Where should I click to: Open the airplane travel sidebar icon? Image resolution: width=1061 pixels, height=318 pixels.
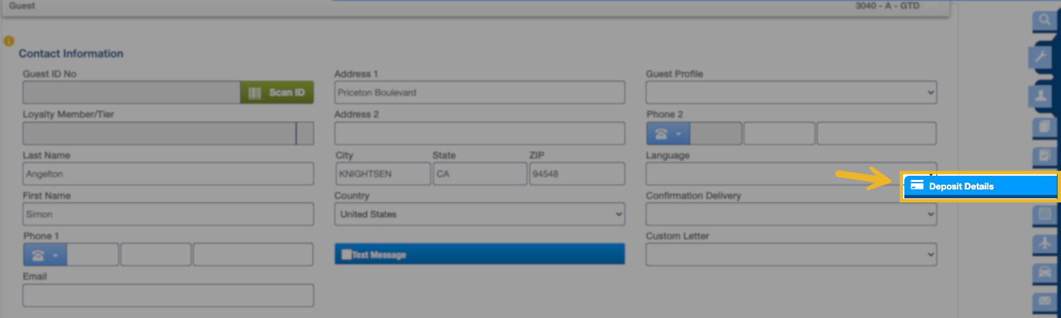tap(1045, 243)
